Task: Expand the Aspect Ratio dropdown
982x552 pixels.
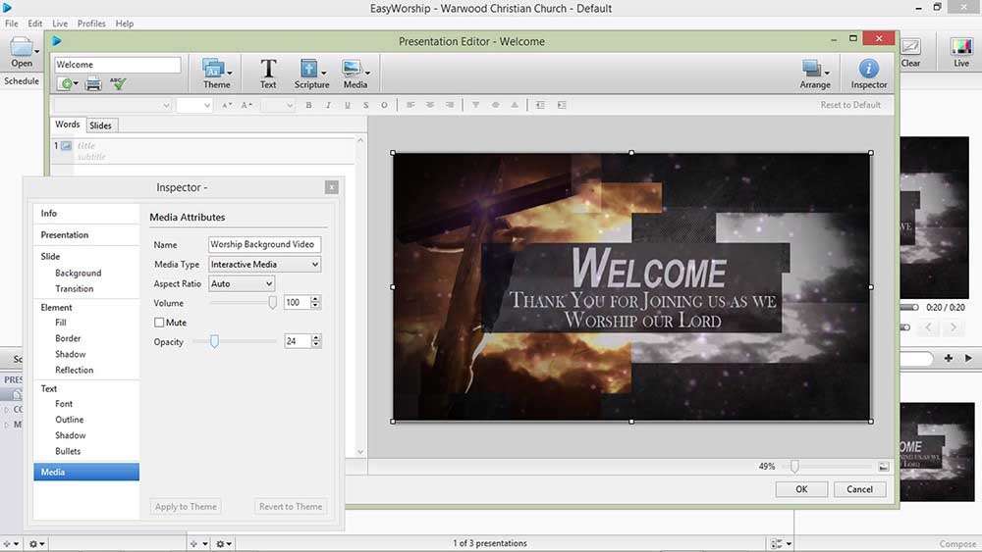Action: [242, 283]
